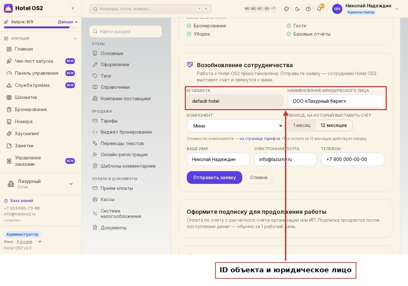Click the Hotel OS2 v2.0 version text

[x=18, y=248]
